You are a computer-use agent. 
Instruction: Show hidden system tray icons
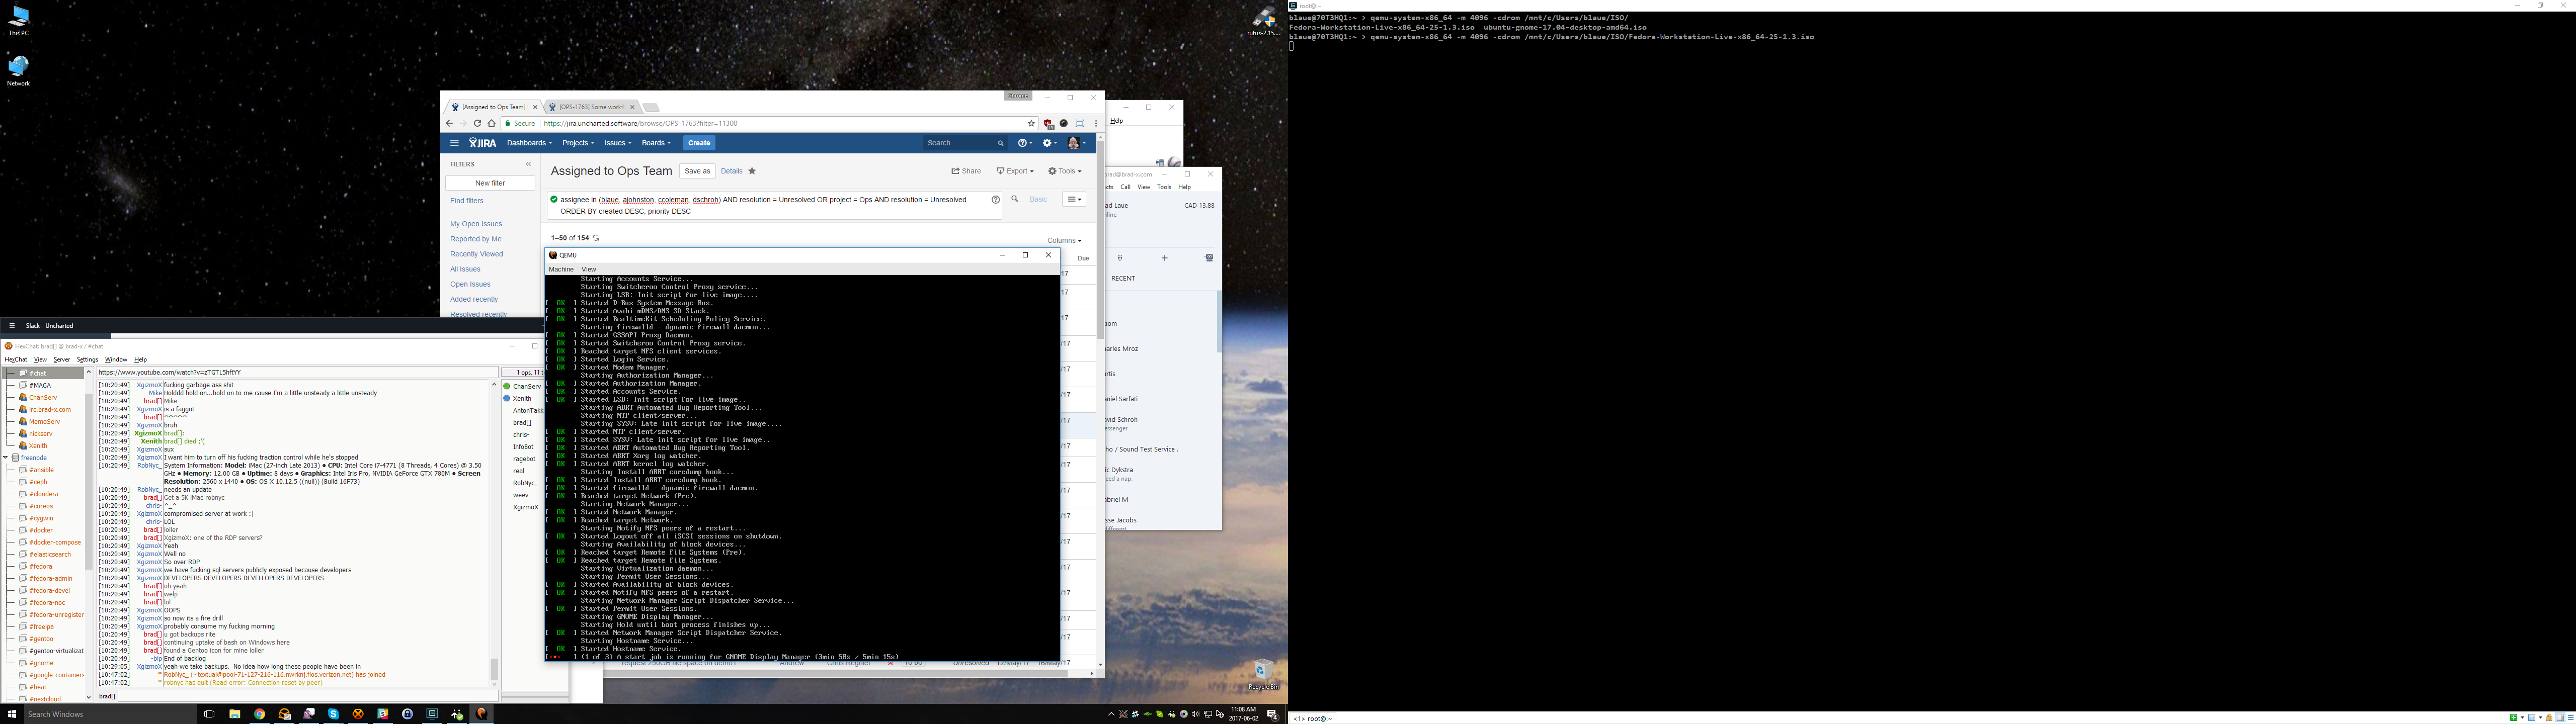(1110, 714)
